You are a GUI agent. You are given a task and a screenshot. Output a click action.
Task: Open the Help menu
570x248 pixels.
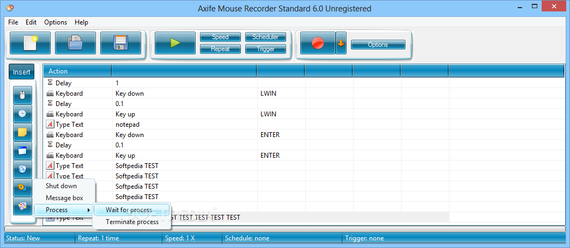pos(81,22)
